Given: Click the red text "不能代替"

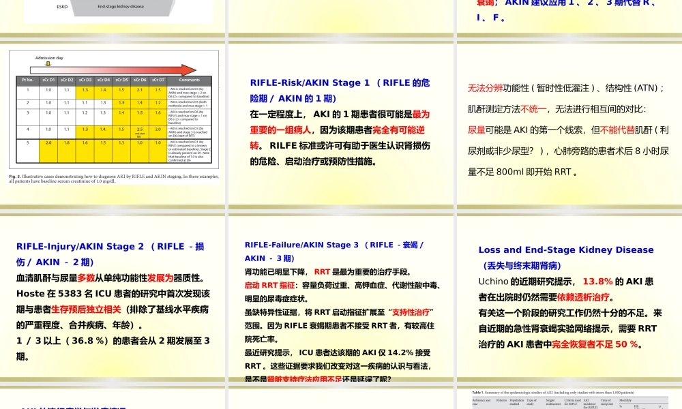Looking at the screenshot, I should click(x=617, y=130).
